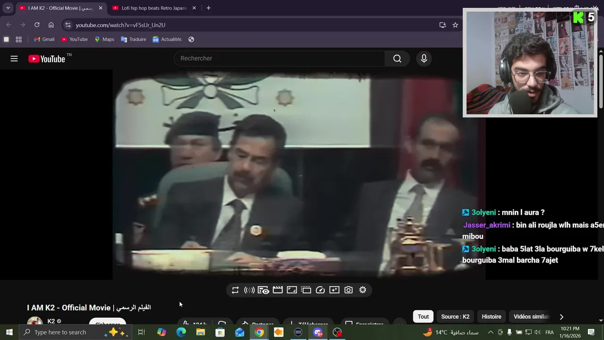Open the YouTube bookmark
The width and height of the screenshot is (604, 340).
point(75,39)
